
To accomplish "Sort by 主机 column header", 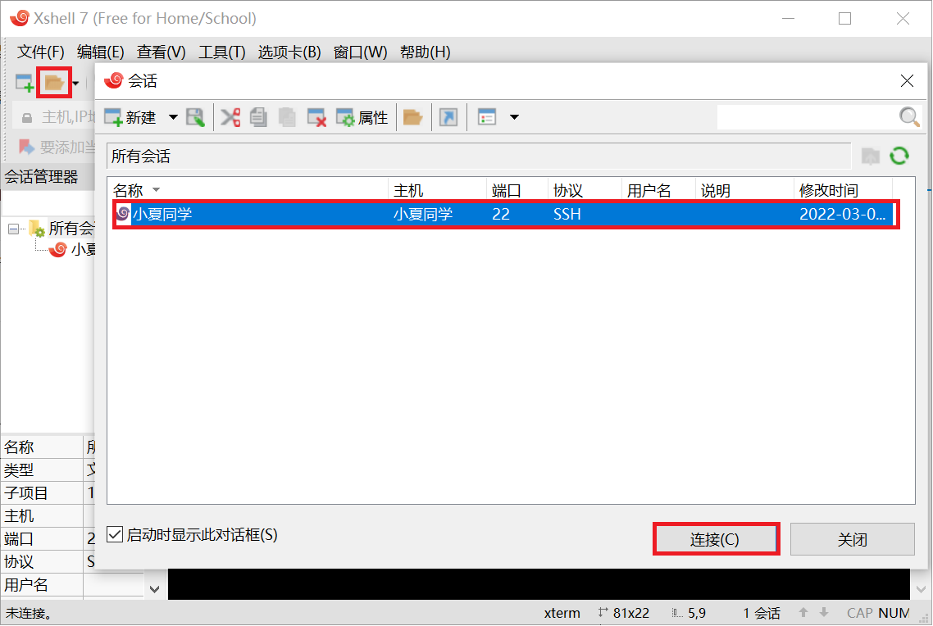I will (x=437, y=190).
